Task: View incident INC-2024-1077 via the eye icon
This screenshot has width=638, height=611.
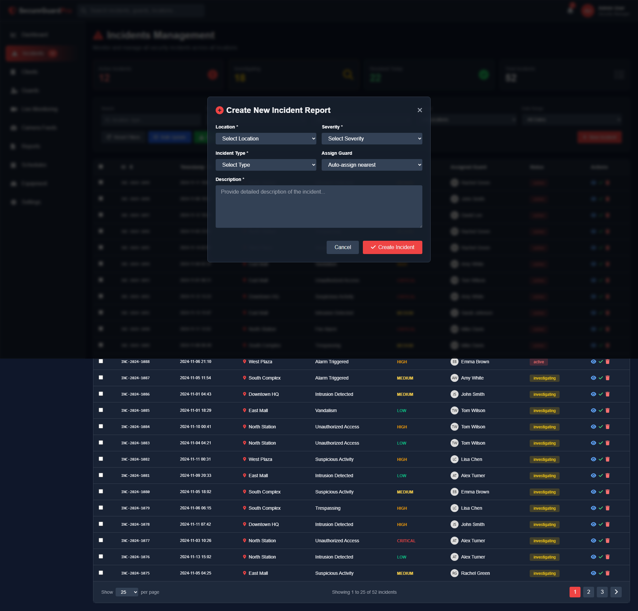Action: pos(593,541)
